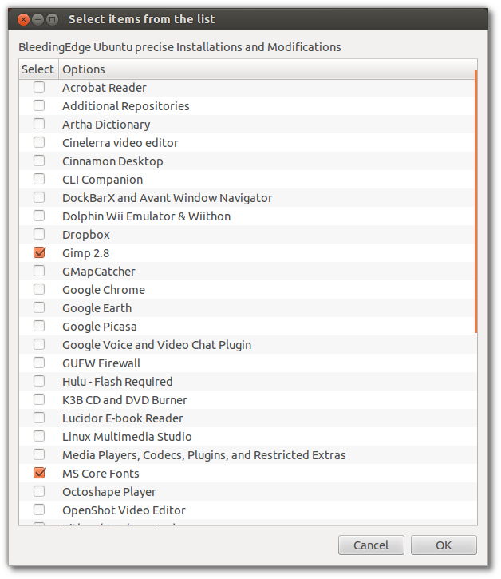Click the 'OpenShot Video Editor' label
Viewport: 501px width, 579px height.
pyautogui.click(x=124, y=510)
